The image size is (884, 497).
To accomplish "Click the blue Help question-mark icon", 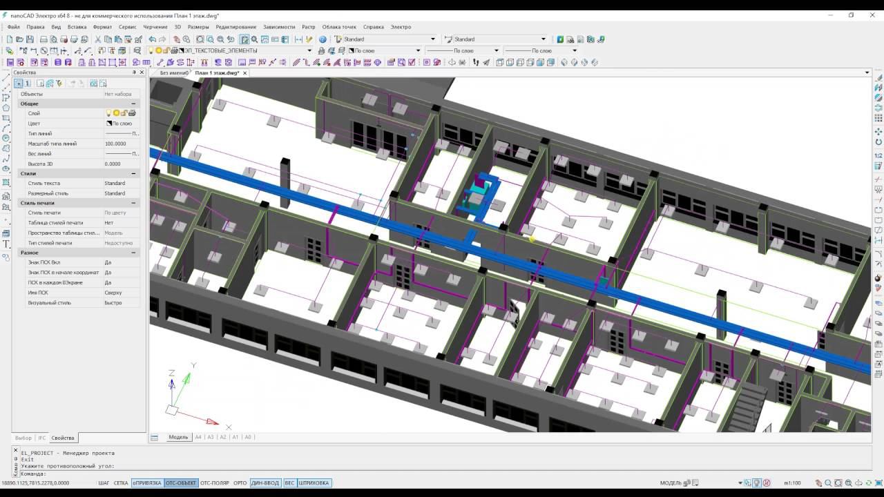I will coord(323,39).
